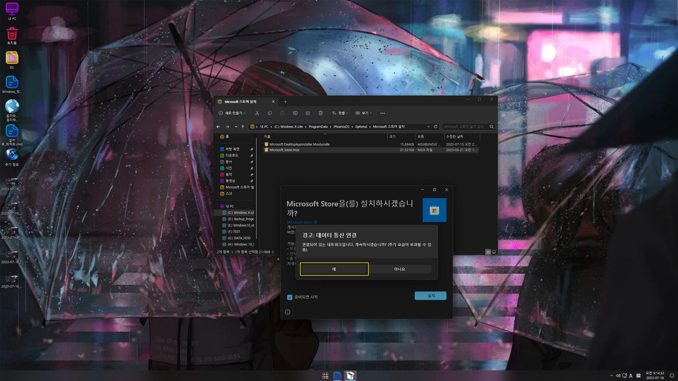The image size is (678, 381).
Task: Open the volume control in system tray
Action: (x=618, y=376)
